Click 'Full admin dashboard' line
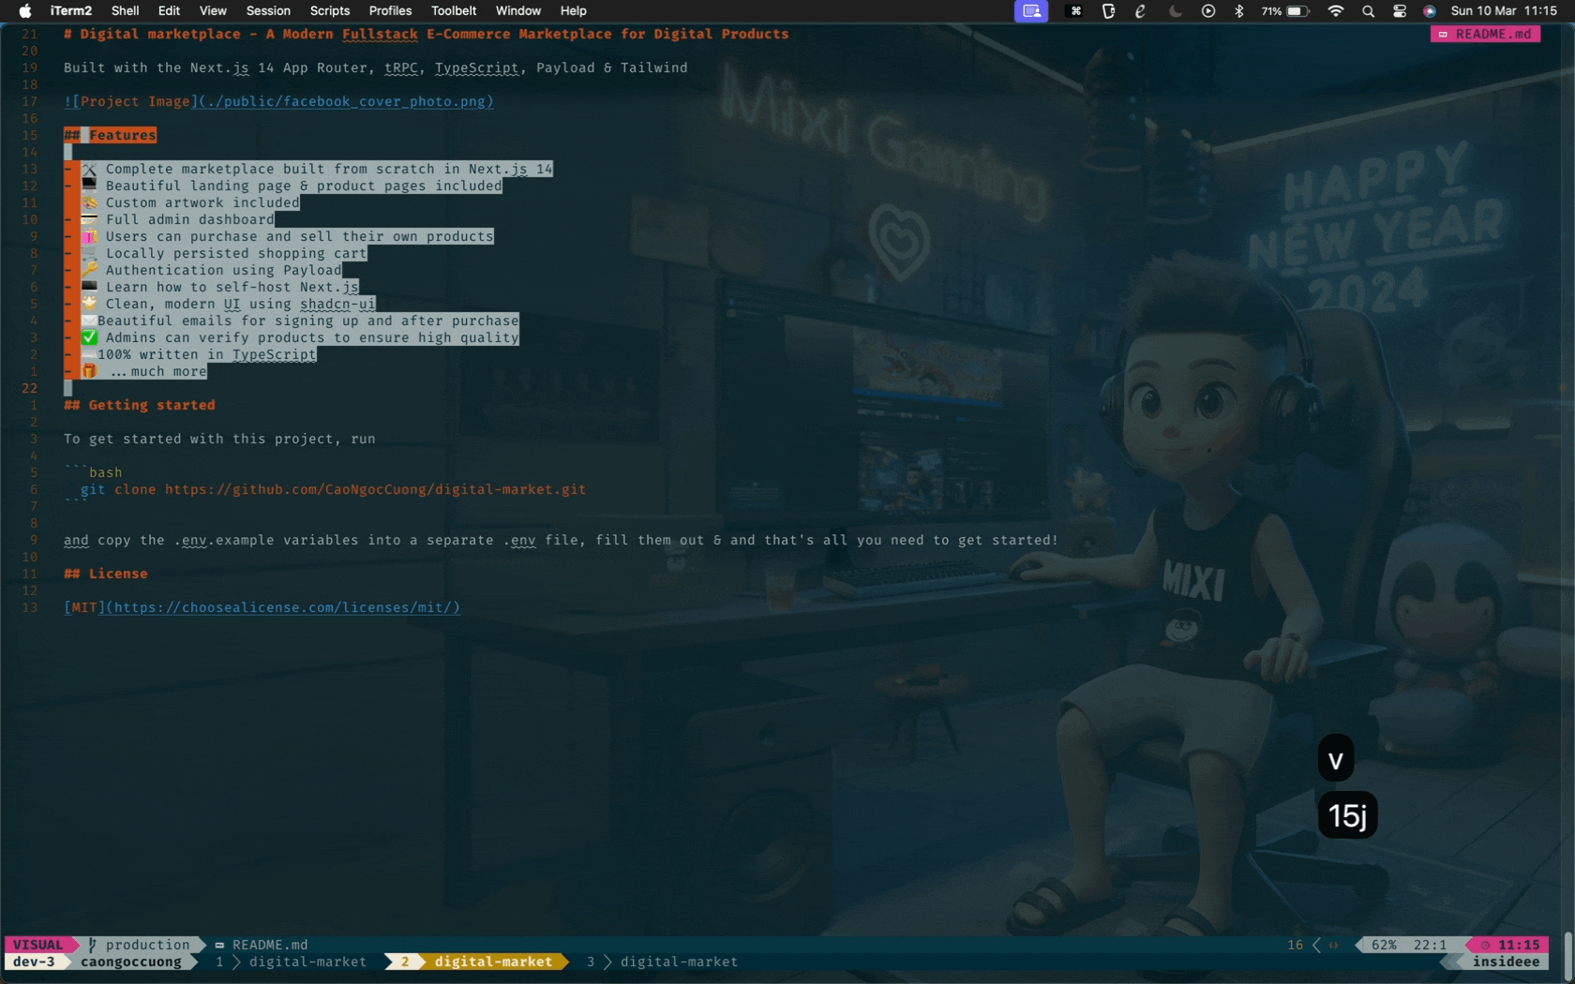The image size is (1575, 984). tap(170, 219)
